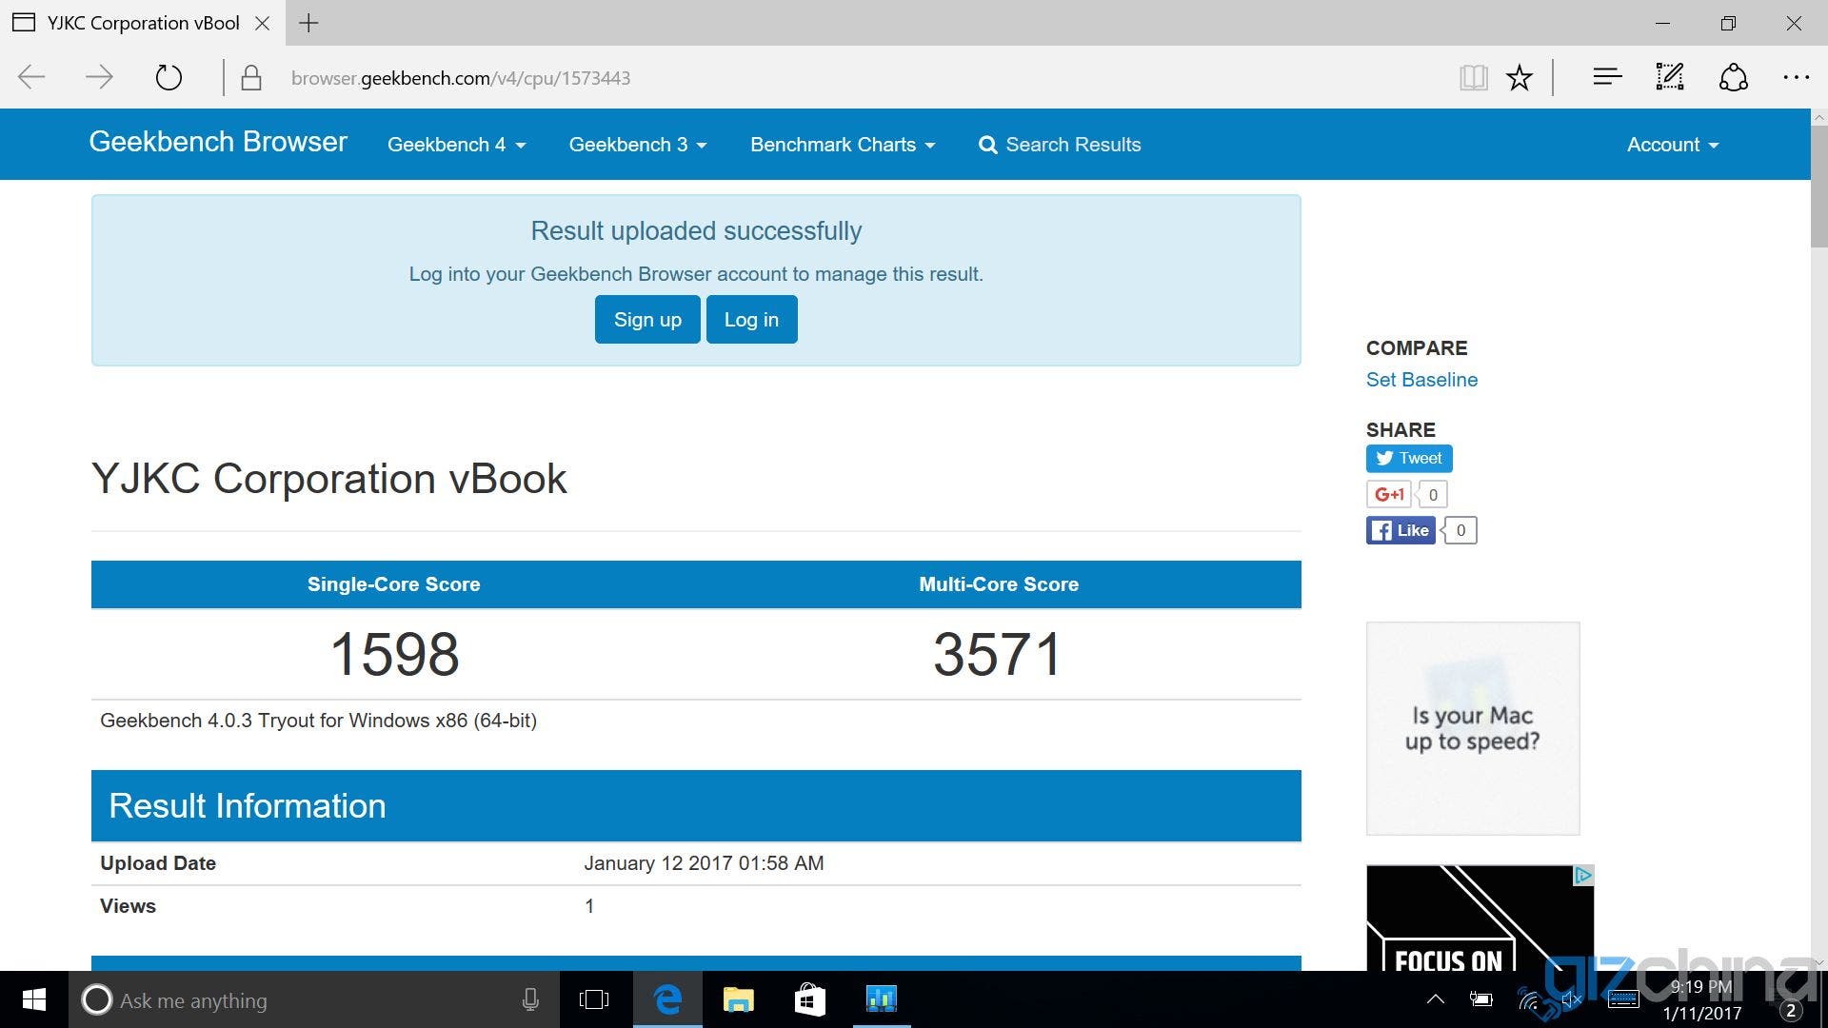Screen dimensions: 1828x1028
Task: Open Windows Store taskbar icon
Action: click(809, 999)
